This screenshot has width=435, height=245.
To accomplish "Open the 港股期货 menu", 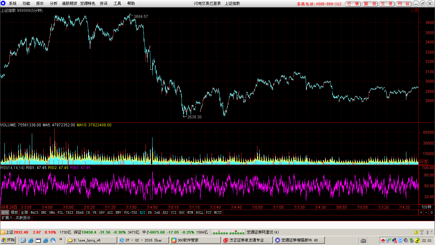I will click(69, 4).
